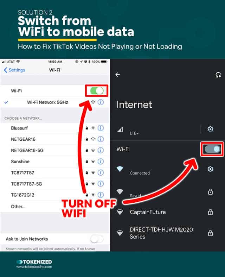Tap info icon for Sunshine network
Screen dimensions: 225x277
pos(101,162)
